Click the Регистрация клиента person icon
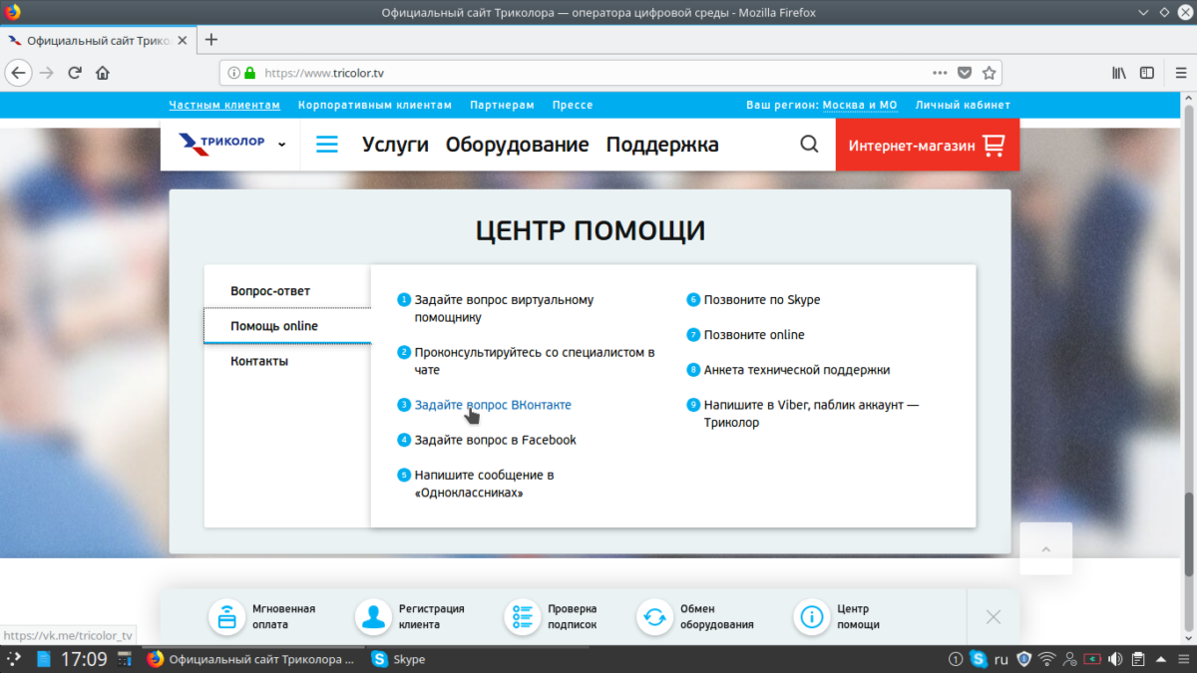This screenshot has height=673, width=1197. coord(374,617)
